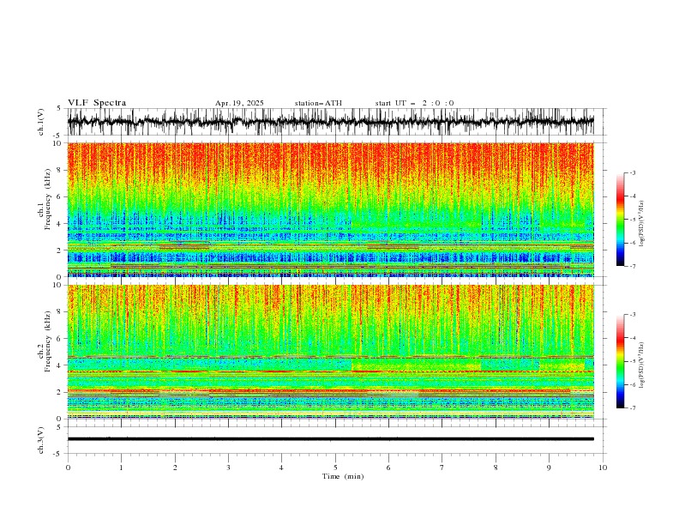Screen dimensions: 679x525
Task: Click the ch.3 flat black voltage trace
Action: click(330, 439)
